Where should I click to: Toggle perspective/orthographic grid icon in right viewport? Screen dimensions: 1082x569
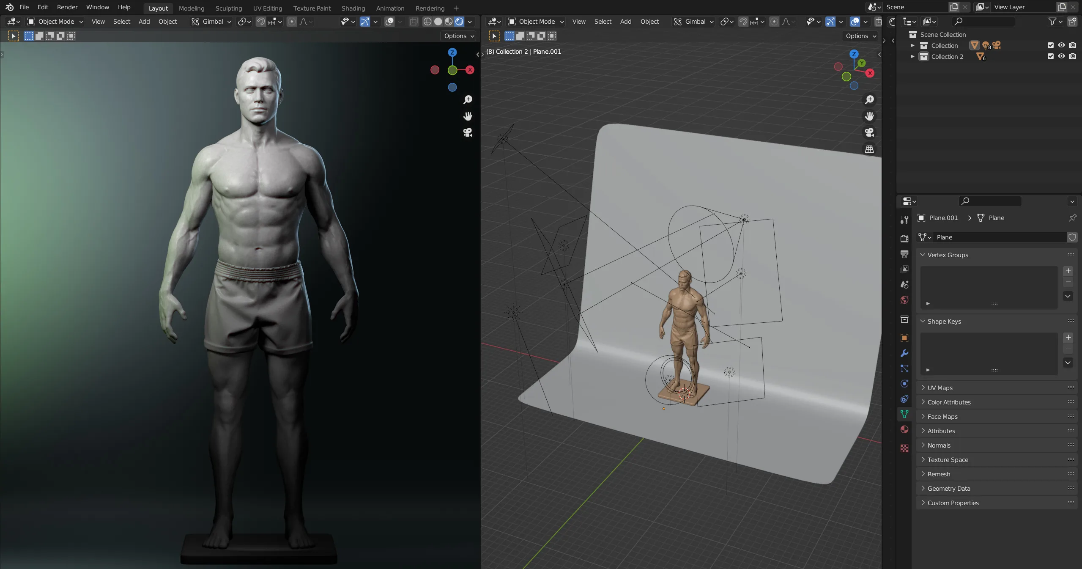click(x=869, y=149)
